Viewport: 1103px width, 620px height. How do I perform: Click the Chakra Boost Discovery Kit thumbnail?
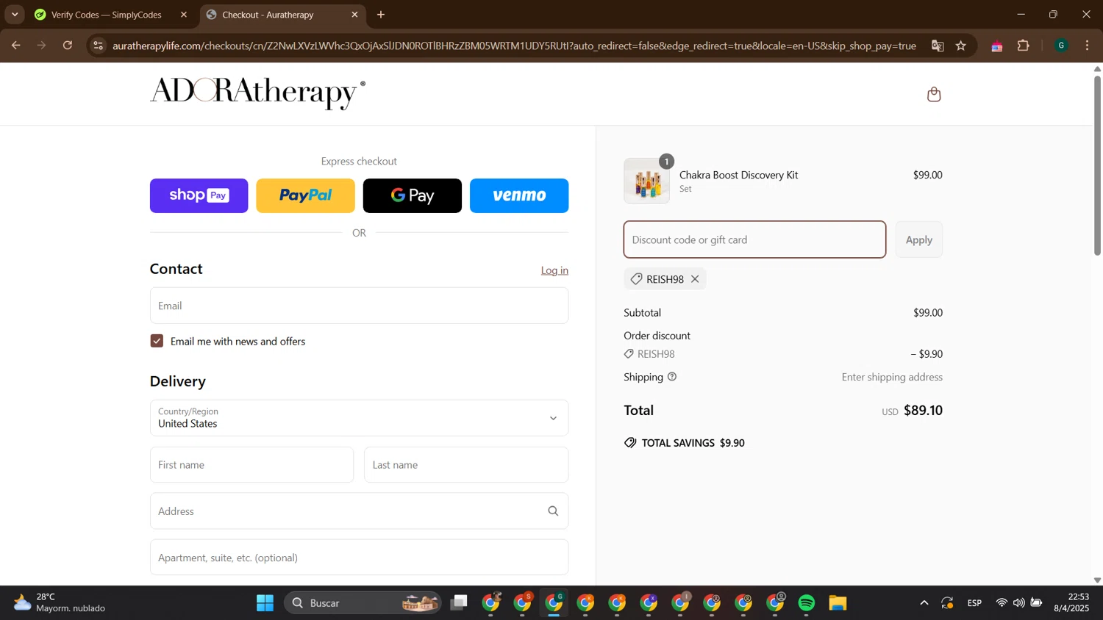647,181
